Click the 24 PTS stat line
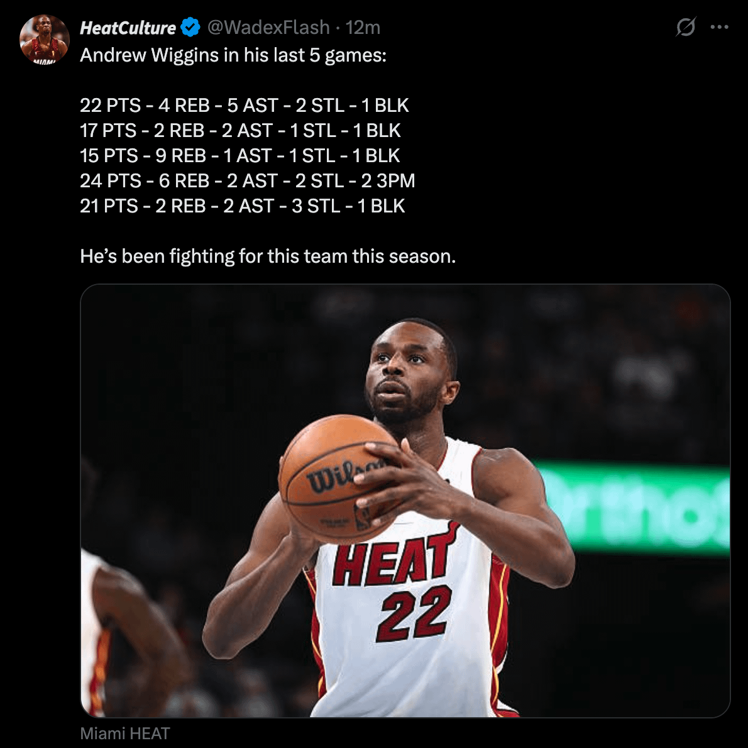Screen dimensions: 748x748 click(247, 180)
